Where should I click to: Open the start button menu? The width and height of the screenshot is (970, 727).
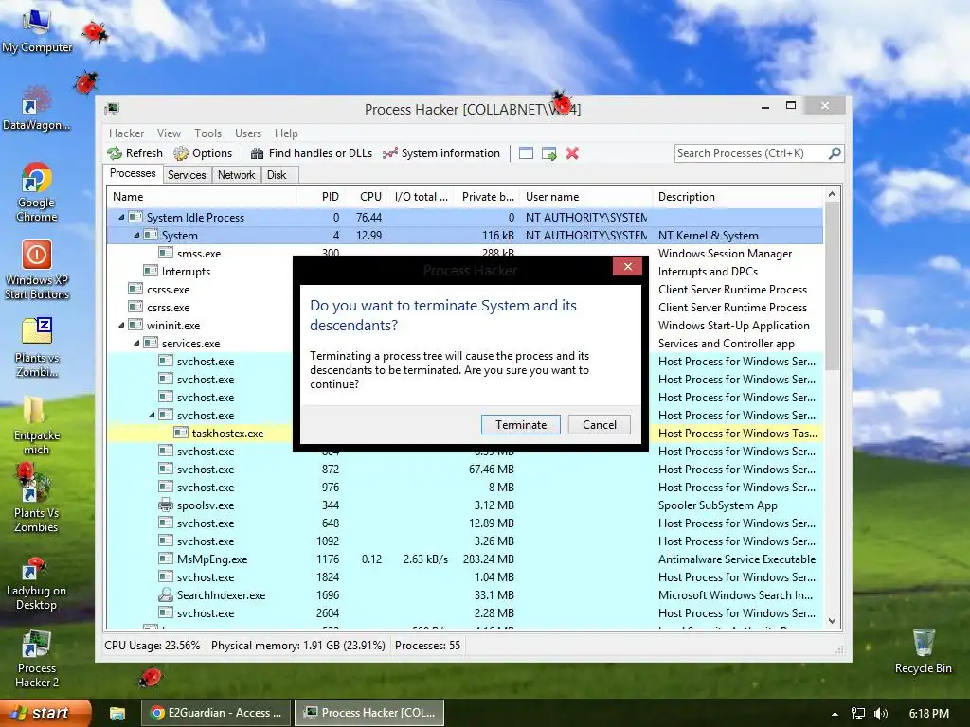[44, 713]
